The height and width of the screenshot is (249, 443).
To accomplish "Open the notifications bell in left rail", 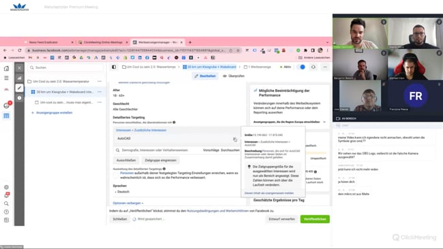I will click(7, 195).
